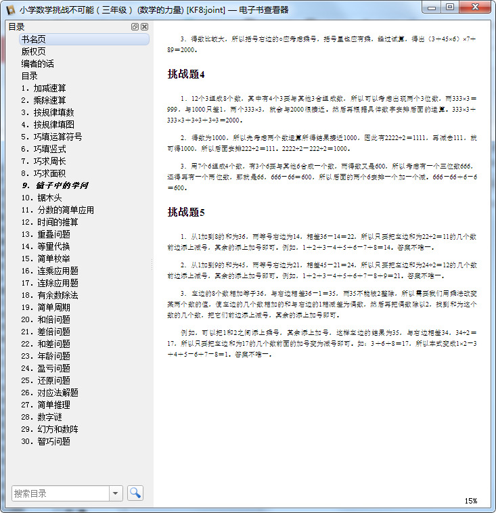Jump to 27. 简单推理
Screen dimensions: 496x513
pos(46,405)
